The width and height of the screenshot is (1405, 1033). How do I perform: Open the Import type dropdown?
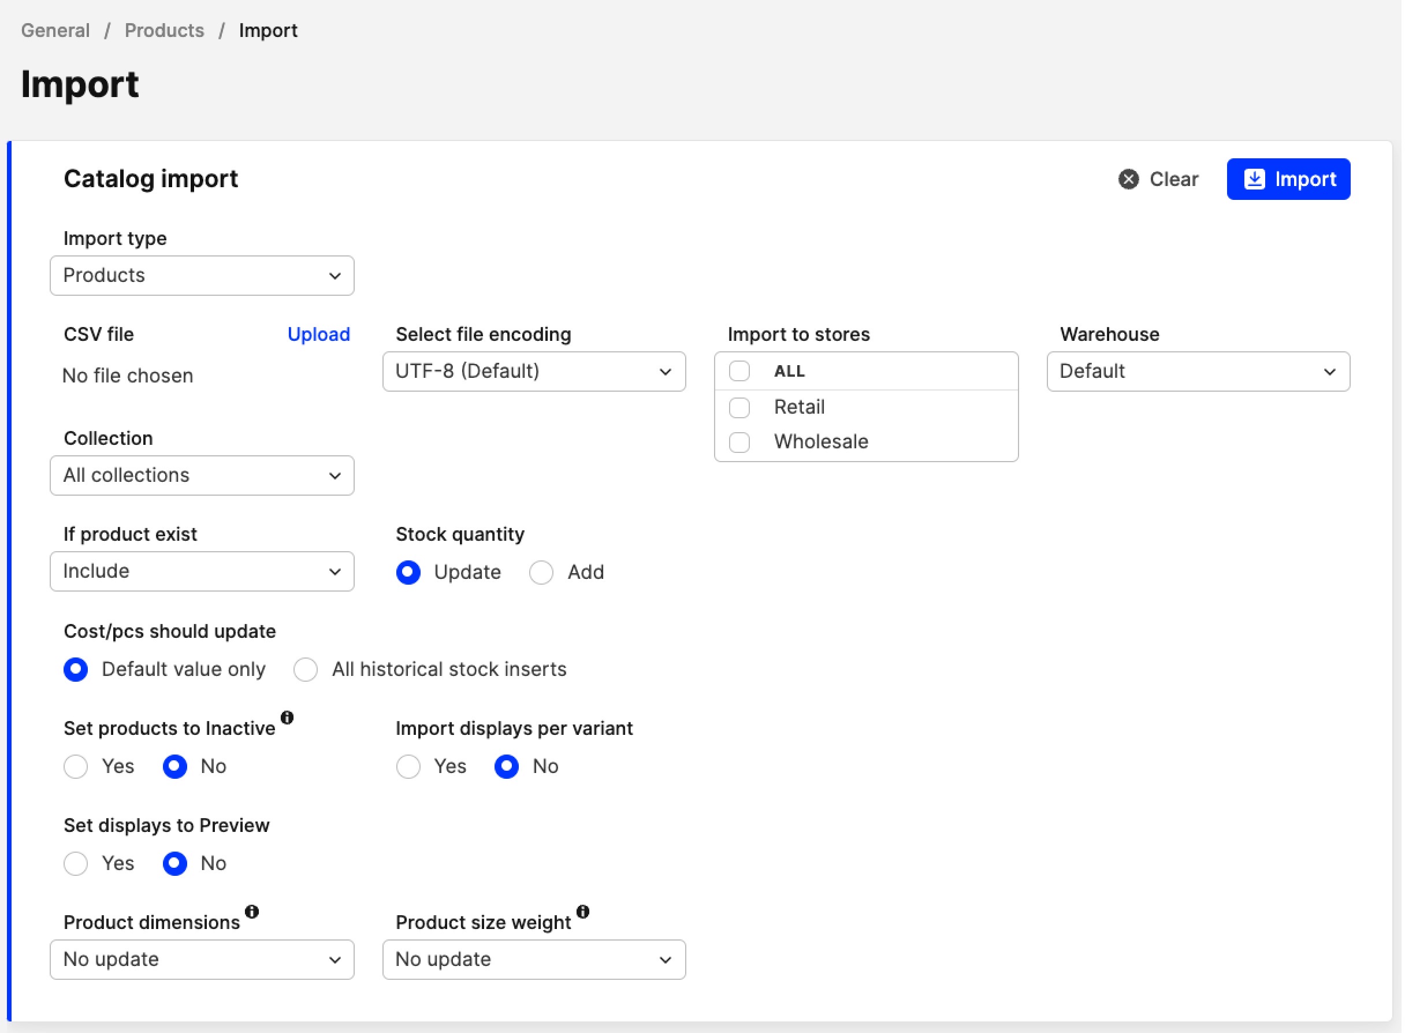[203, 276]
